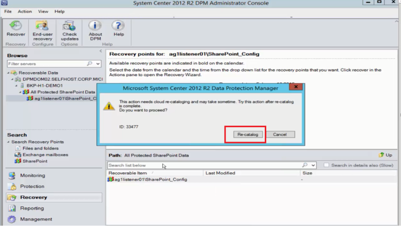The width and height of the screenshot is (401, 226).
Task: Select ag1listener01\SharePoint_Config list row
Action: [x=252, y=180]
